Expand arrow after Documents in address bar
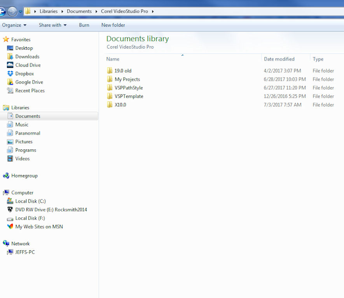Screen dimensions: 344x298 [x=96, y=11]
